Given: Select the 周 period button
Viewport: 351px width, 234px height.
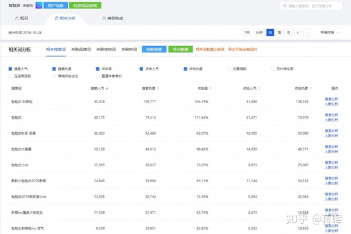Looking at the screenshot, I should click(x=279, y=33).
